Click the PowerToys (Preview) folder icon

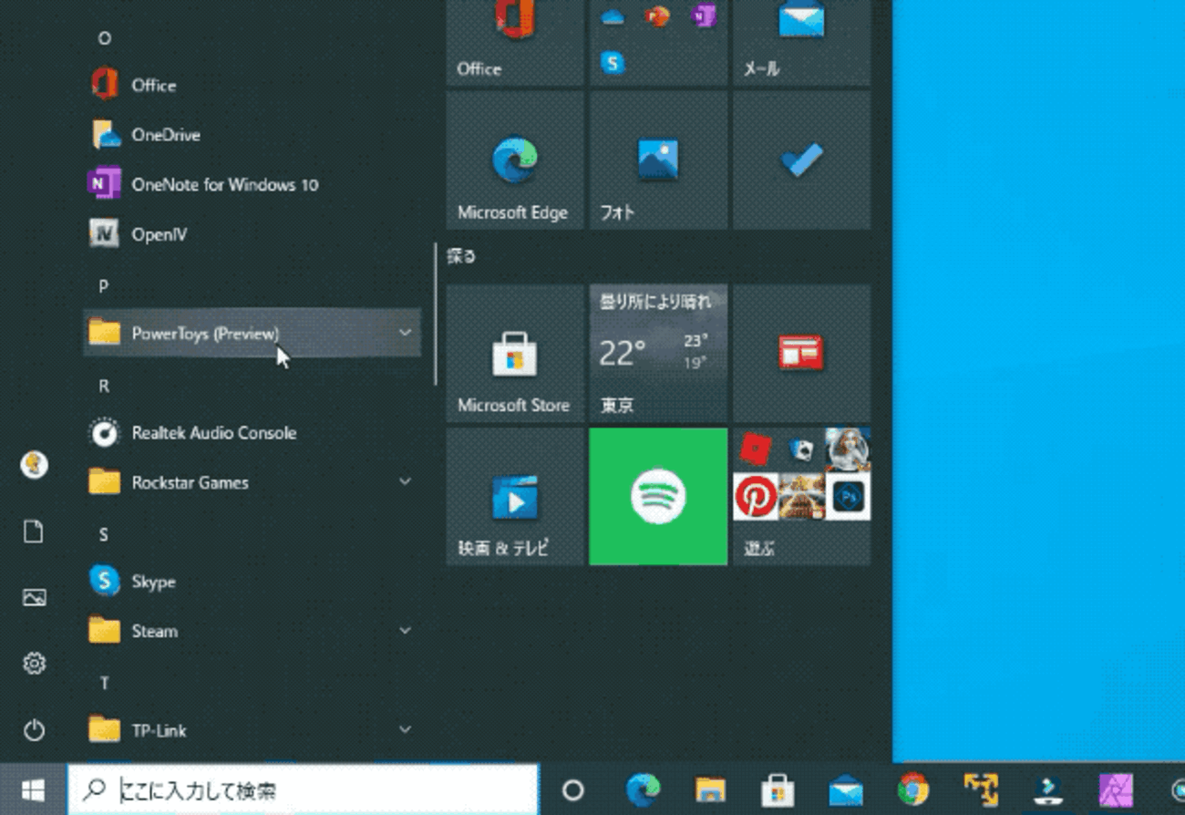pyautogui.click(x=105, y=333)
